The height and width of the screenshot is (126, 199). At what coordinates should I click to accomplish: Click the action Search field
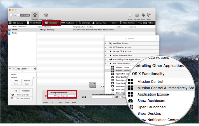pos(131,39)
